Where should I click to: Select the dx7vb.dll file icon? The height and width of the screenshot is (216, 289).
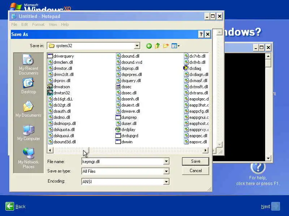tap(186, 56)
